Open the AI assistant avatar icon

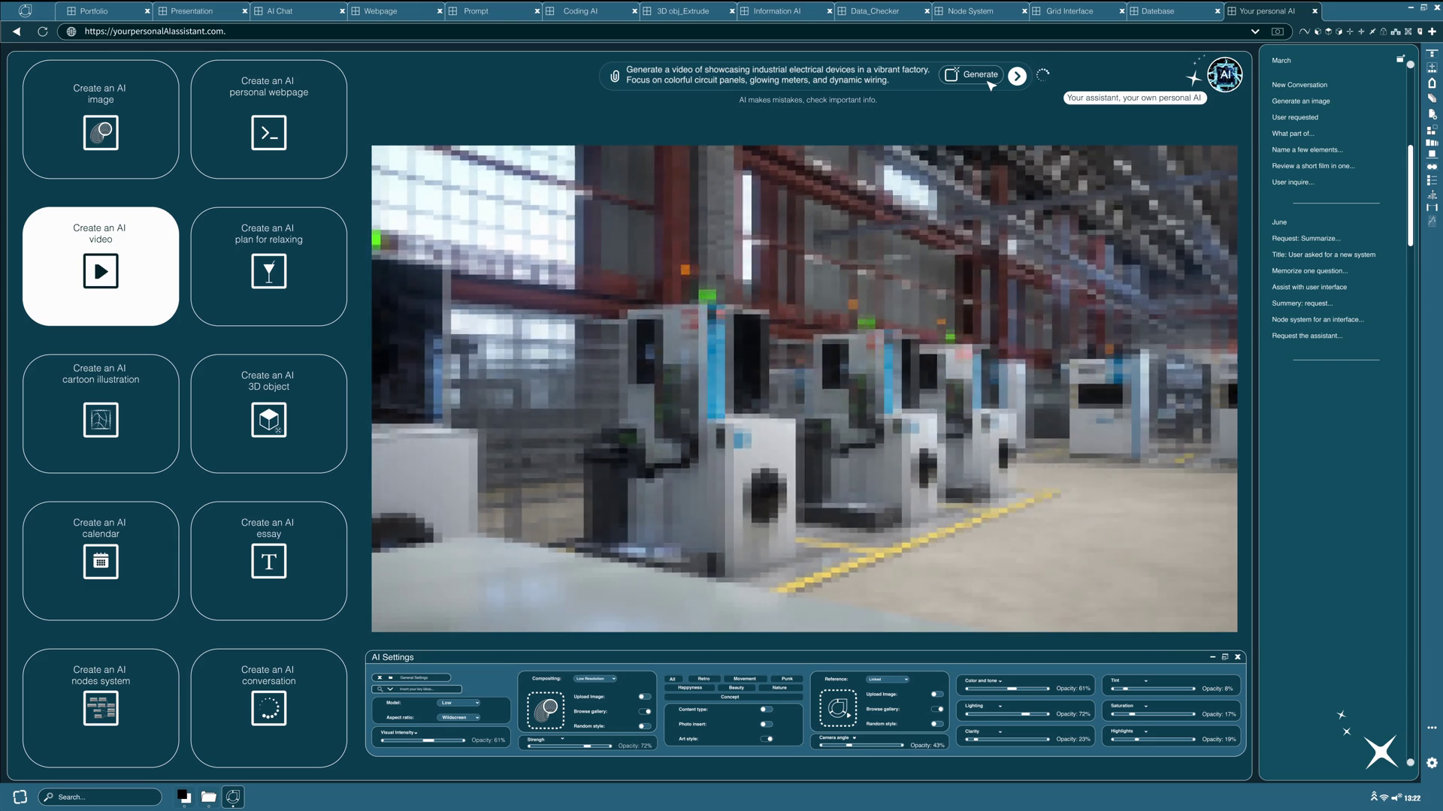click(x=1224, y=74)
